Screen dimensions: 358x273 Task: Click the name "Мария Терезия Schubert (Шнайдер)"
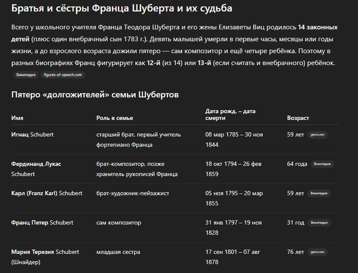45,257
